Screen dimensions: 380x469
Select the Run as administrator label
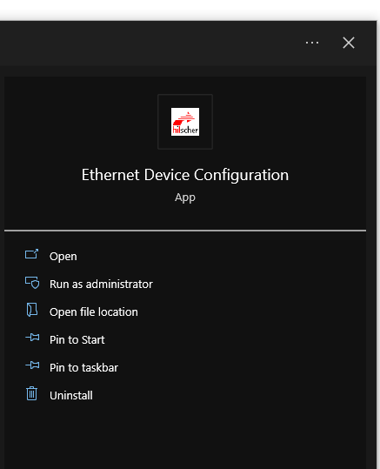coord(101,285)
